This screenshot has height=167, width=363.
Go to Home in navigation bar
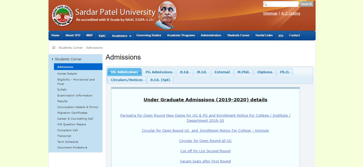coord(55,35)
